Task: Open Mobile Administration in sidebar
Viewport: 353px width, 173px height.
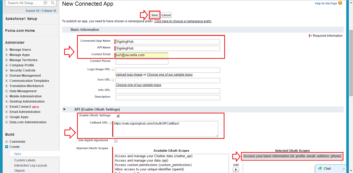Action: click(26, 96)
